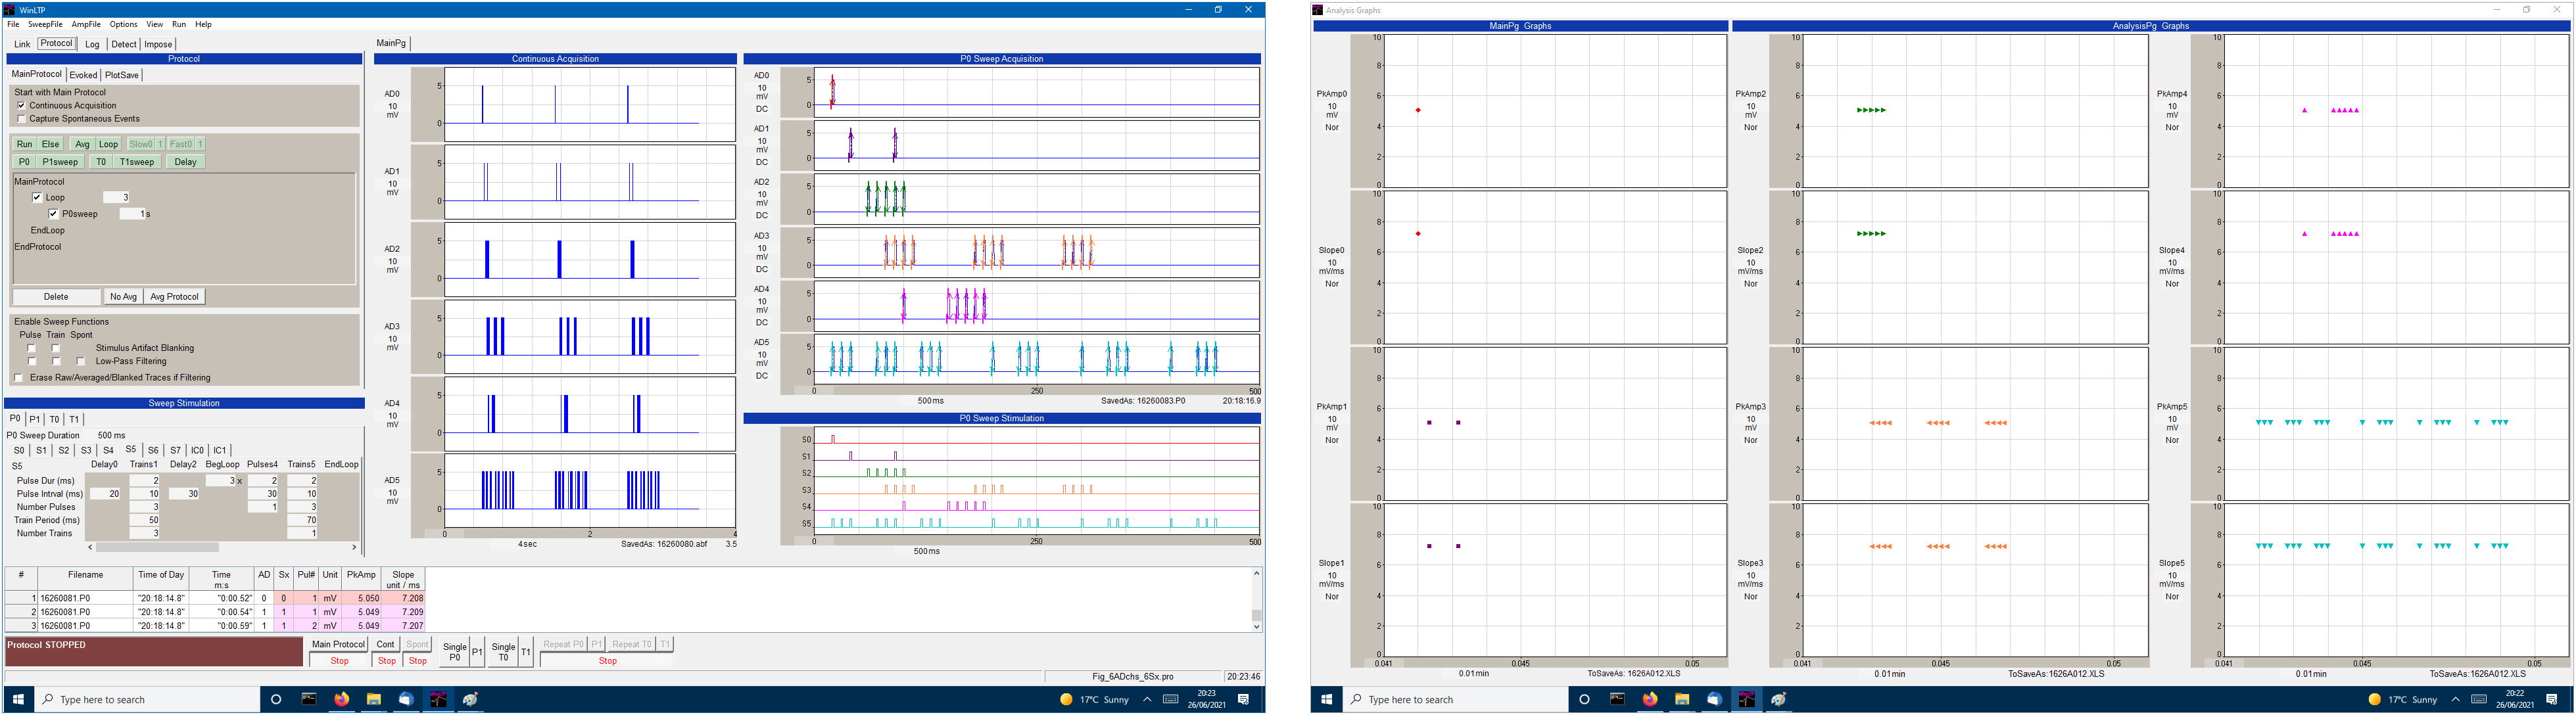The image size is (2576, 715).
Task: Add an Avg step to the protocol
Action: tap(82, 144)
